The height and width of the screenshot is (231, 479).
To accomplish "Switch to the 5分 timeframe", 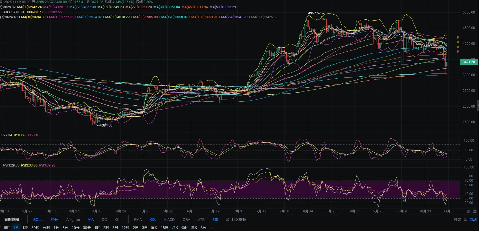I will click(x=65, y=228).
